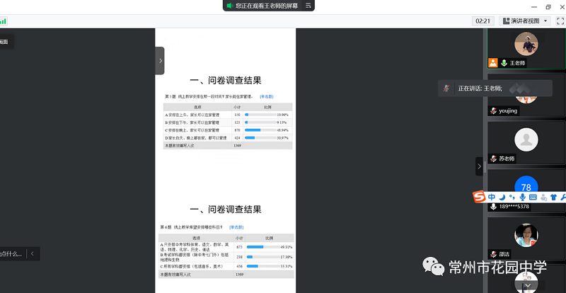Select 苏老师's default avatar thumbnail

(526, 139)
